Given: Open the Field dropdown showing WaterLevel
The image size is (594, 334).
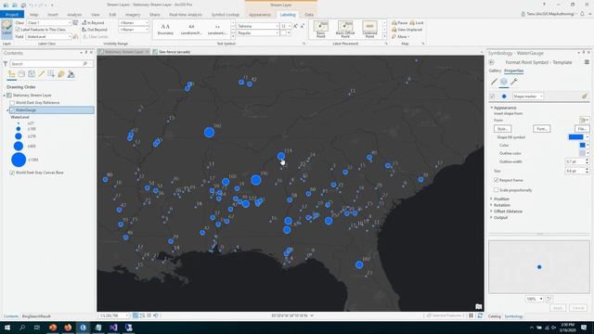Looking at the screenshot, I should click(49, 37).
